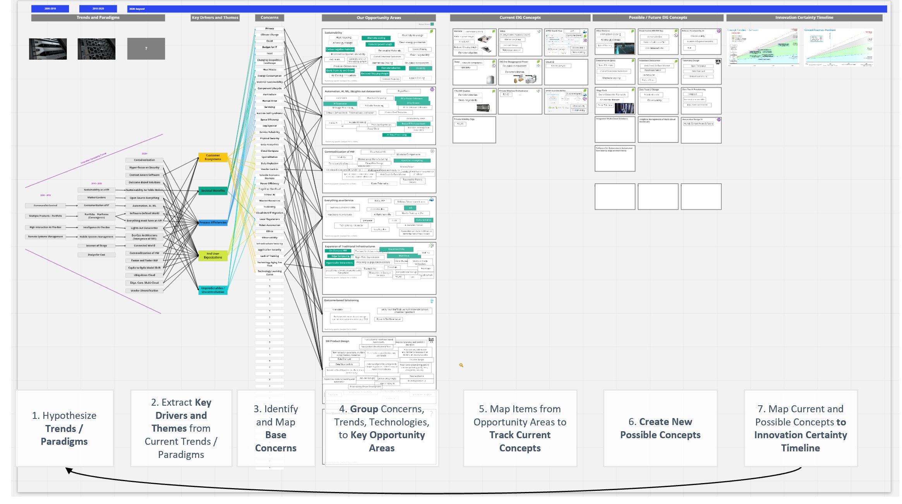
Task: Select the sparkle icon on the Silica concept card
Action: pyautogui.click(x=539, y=31)
